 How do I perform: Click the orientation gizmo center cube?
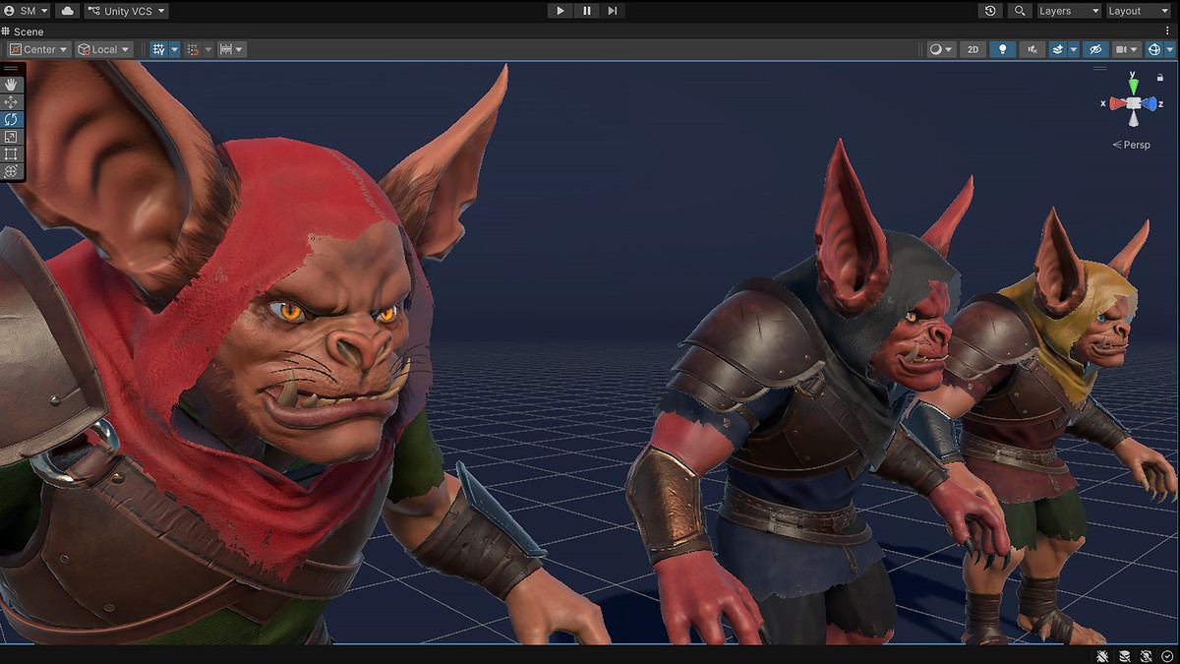coord(1134,103)
